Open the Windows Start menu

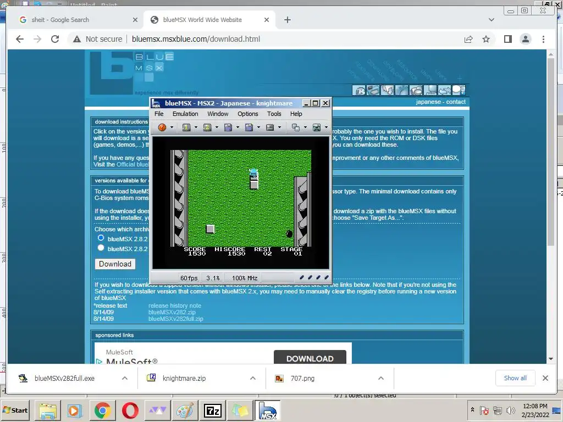pos(15,410)
